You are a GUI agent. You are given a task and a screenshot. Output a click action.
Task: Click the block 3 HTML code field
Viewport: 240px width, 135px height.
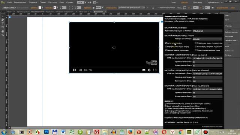(207, 89)
